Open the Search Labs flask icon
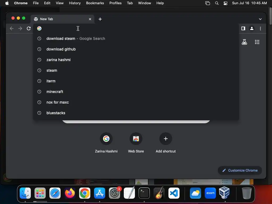 [244, 42]
